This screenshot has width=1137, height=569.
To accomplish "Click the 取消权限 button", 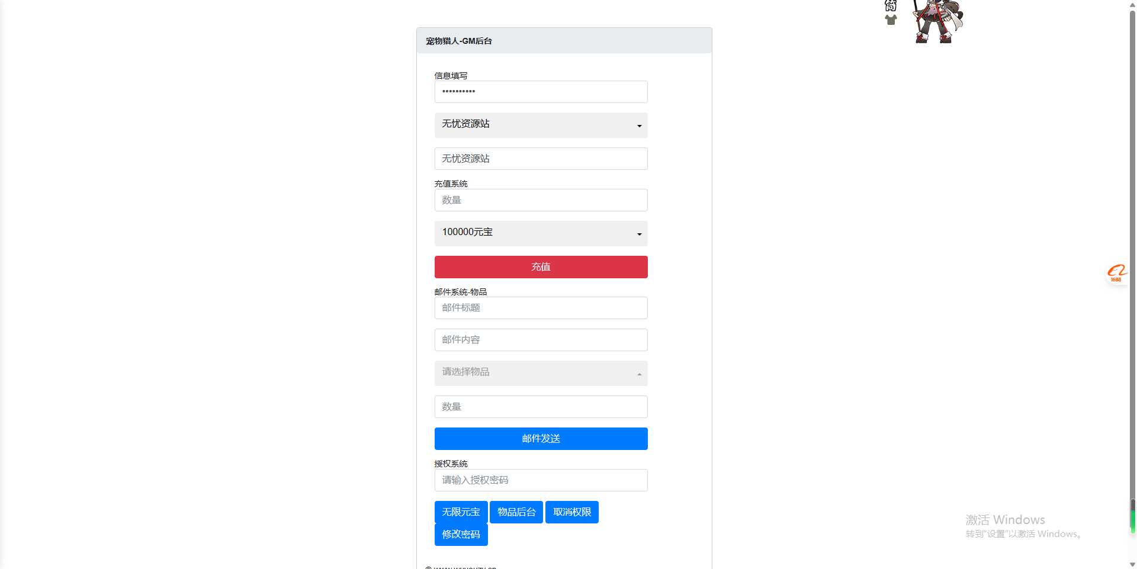I will pos(572,512).
